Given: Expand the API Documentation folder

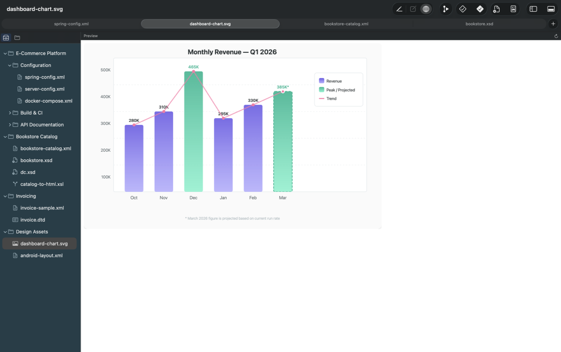Looking at the screenshot, I should (10, 125).
